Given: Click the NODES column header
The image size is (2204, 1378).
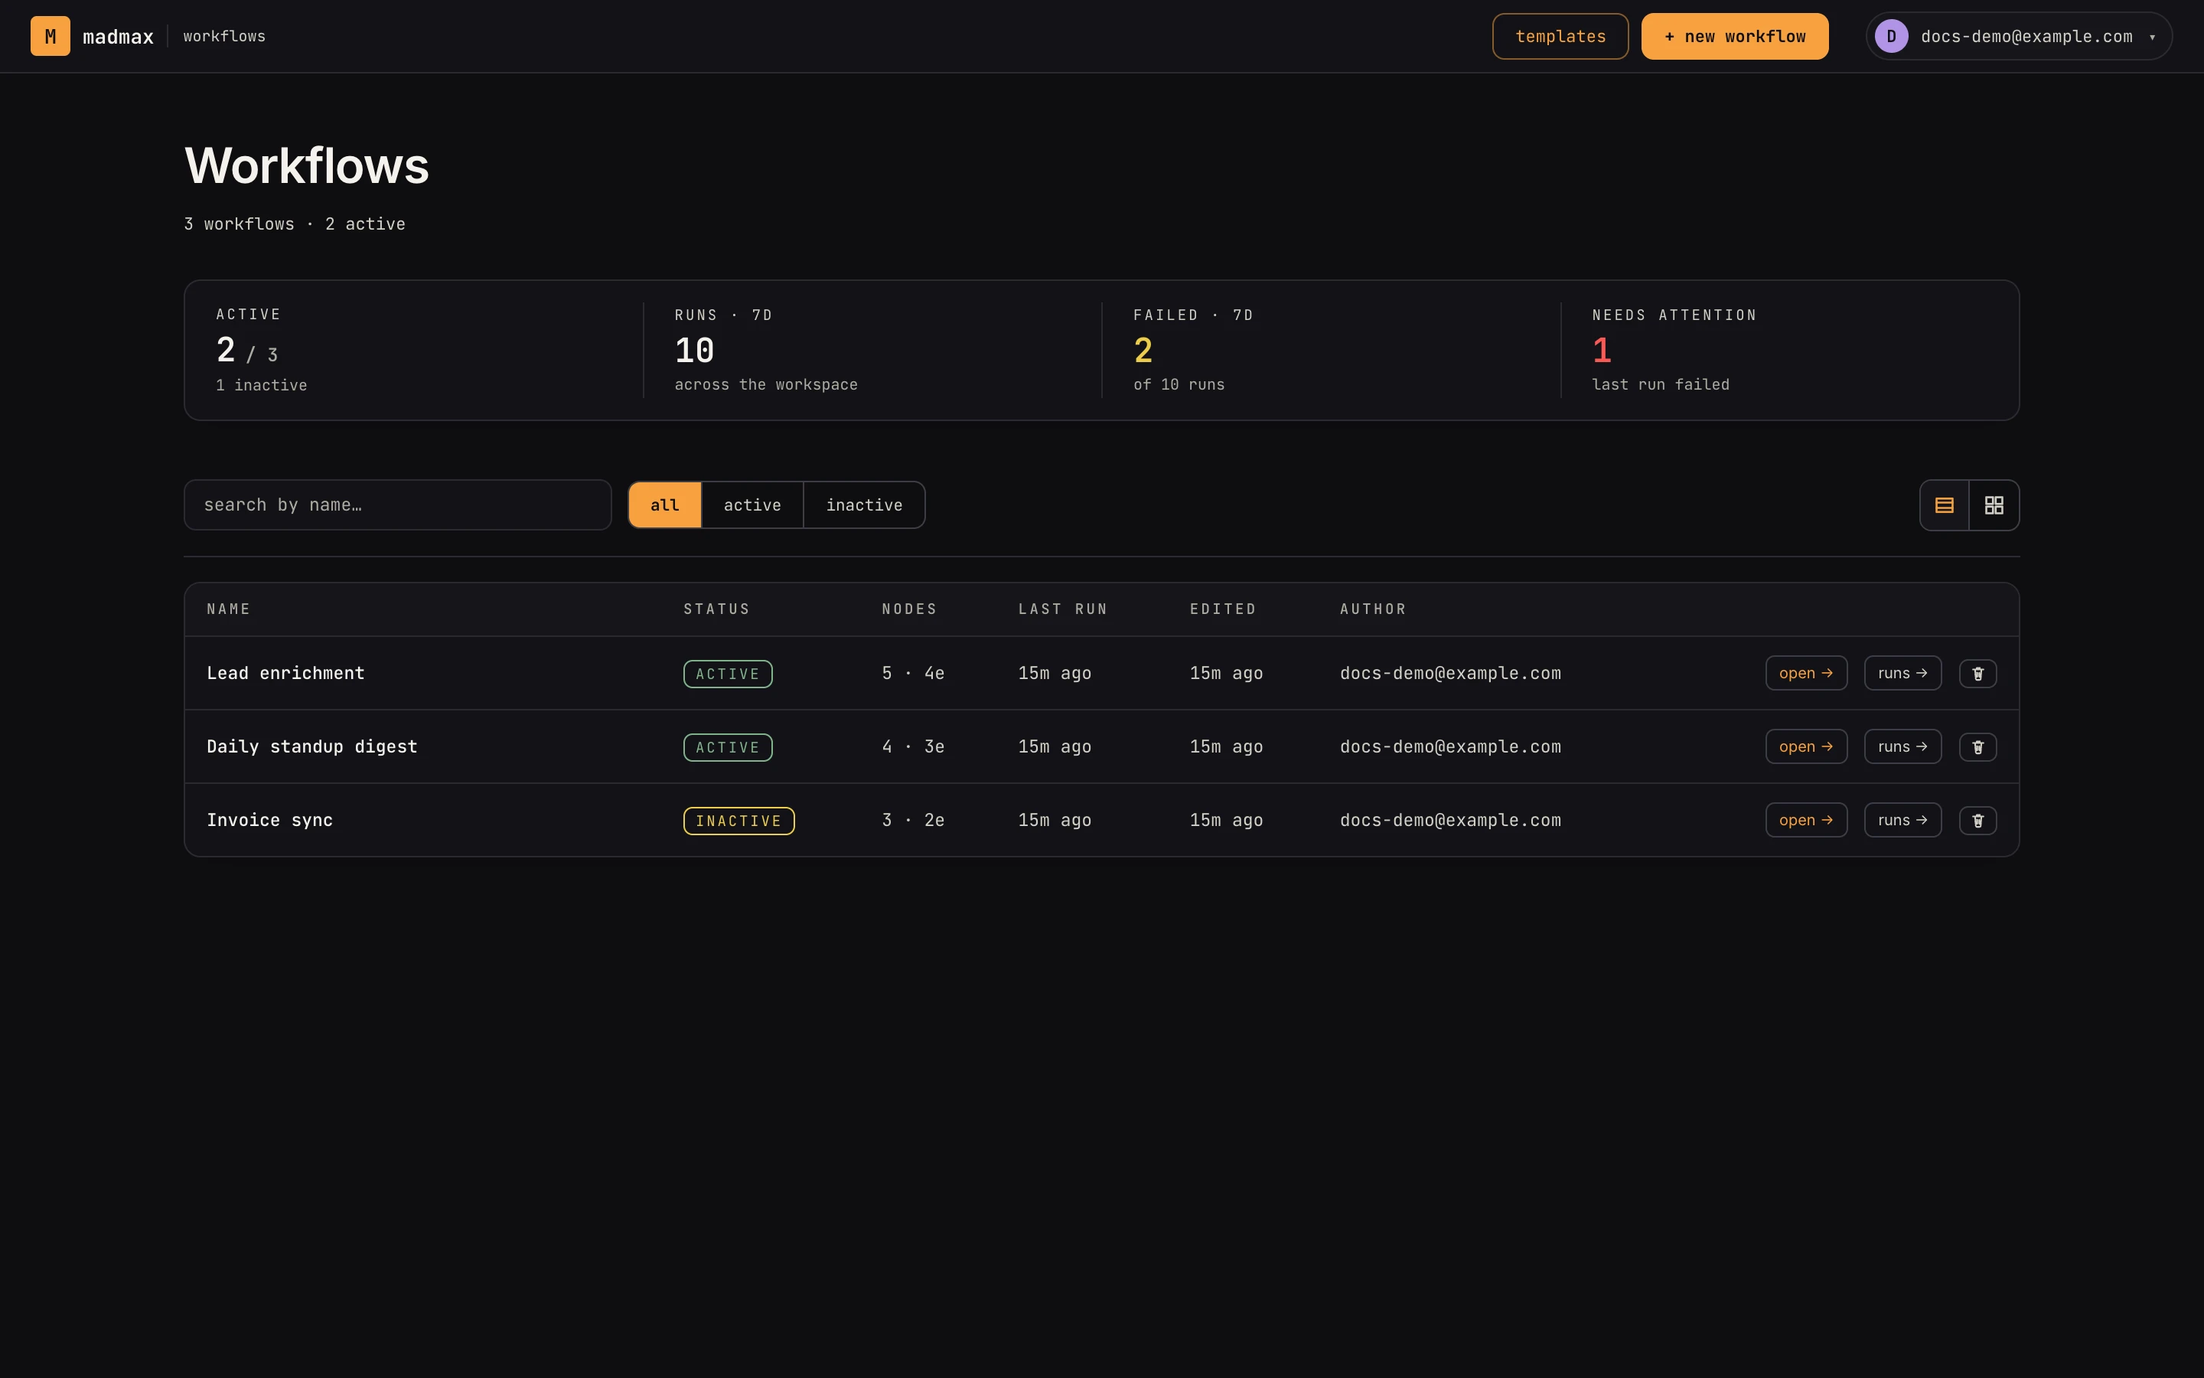Looking at the screenshot, I should point(909,609).
